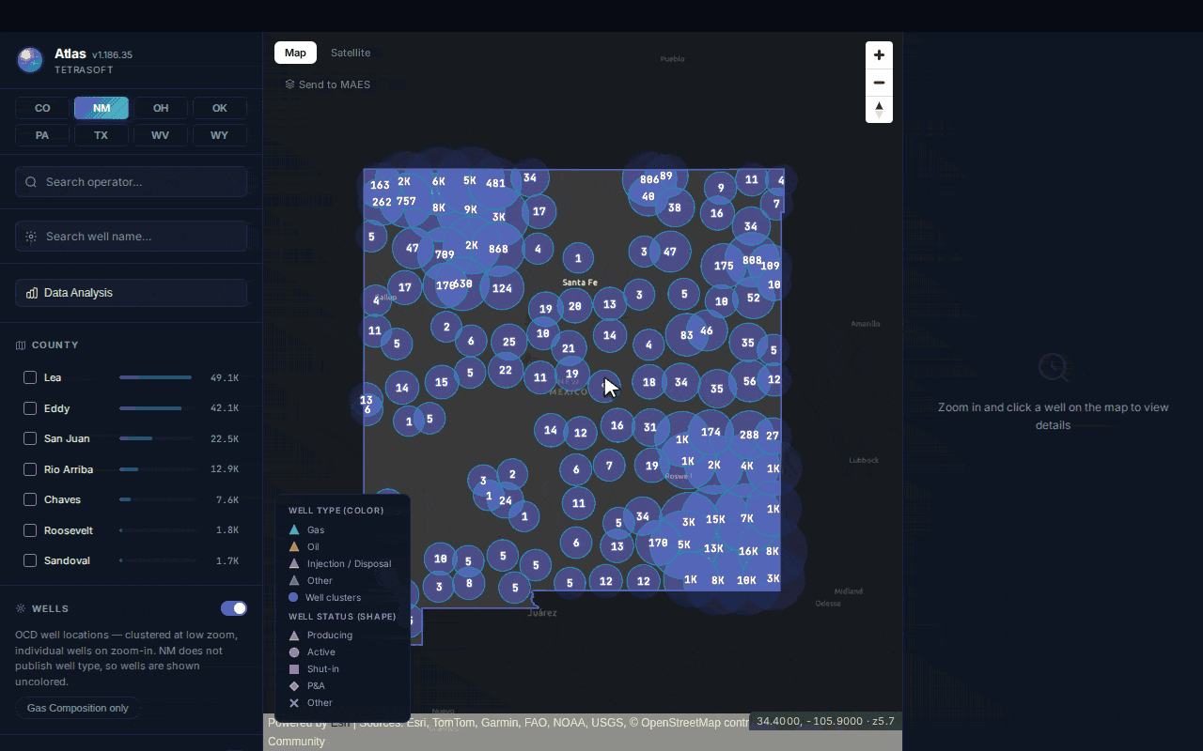This screenshot has width=1203, height=751.
Task: Click the Lea county count bar
Action: [x=156, y=377]
